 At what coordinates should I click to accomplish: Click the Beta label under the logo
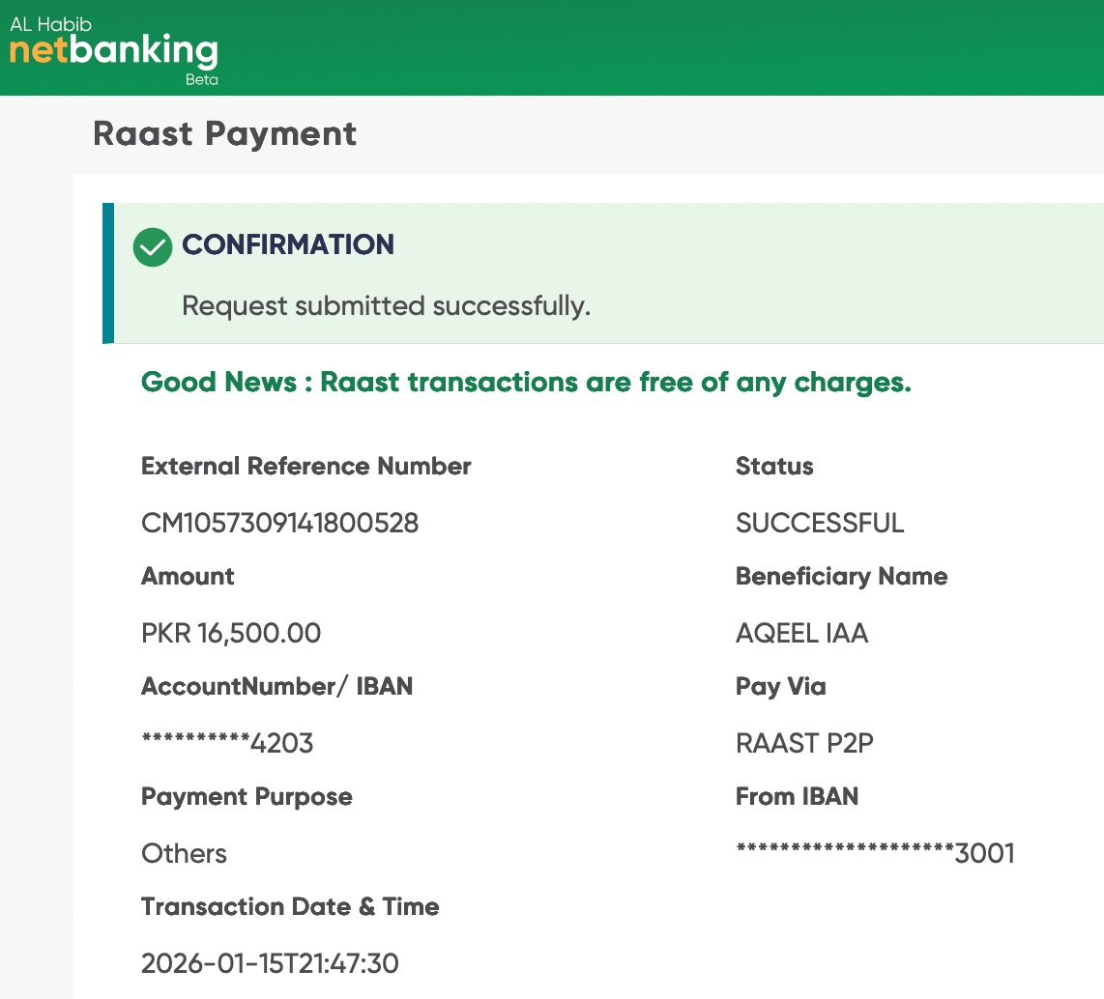pos(201,80)
